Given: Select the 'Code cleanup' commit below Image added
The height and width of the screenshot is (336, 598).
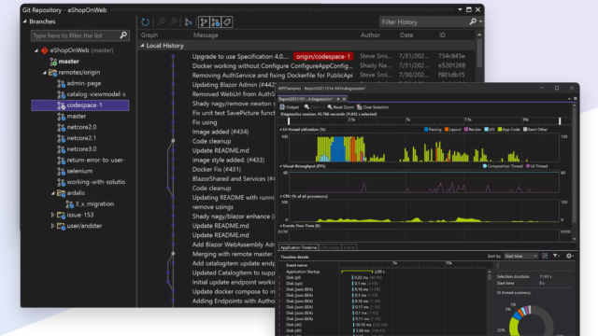Looking at the screenshot, I should [211, 141].
